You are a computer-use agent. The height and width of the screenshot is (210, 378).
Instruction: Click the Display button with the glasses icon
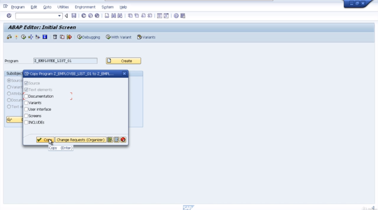tap(15, 120)
